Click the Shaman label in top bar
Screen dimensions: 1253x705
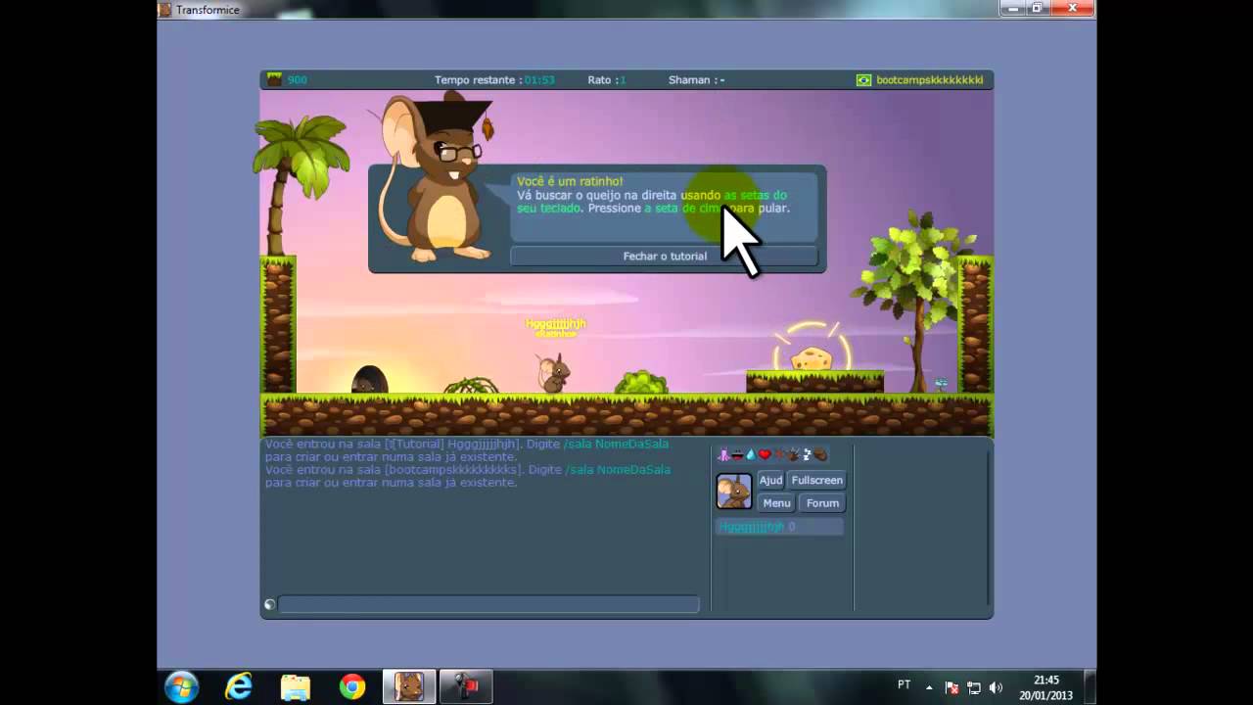[697, 80]
